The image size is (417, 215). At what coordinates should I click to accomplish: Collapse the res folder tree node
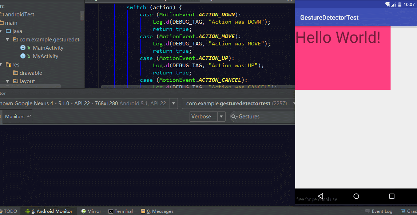(1, 65)
